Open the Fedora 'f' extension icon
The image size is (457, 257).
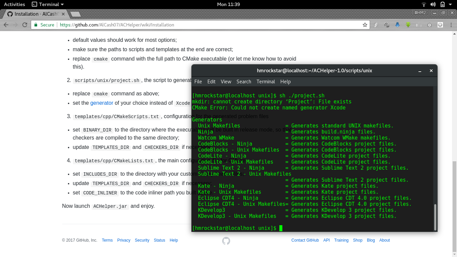[376, 25]
